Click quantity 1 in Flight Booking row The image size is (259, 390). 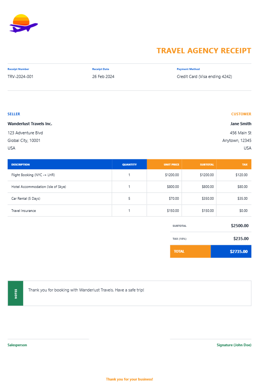click(x=129, y=175)
